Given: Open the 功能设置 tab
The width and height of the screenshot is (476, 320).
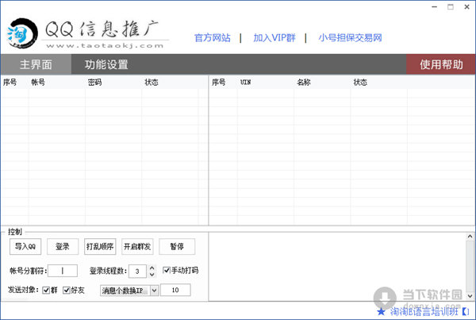Looking at the screenshot, I should click(106, 64).
